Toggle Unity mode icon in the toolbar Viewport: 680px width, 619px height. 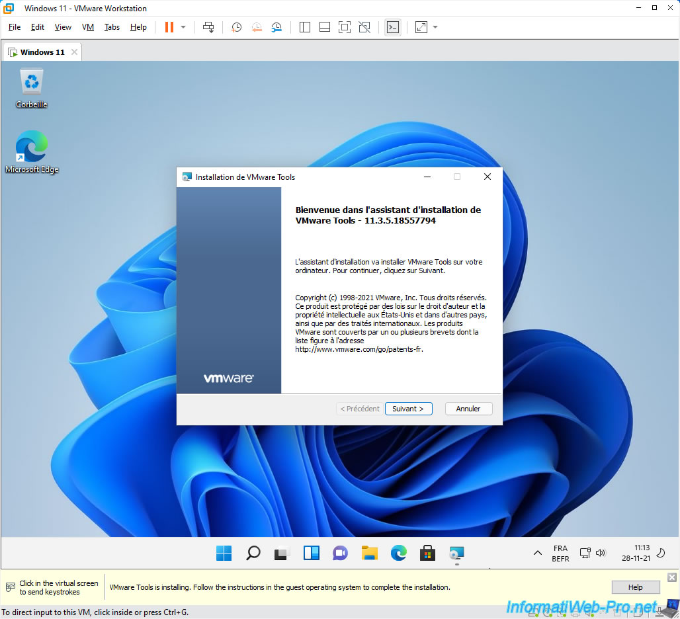click(x=364, y=27)
